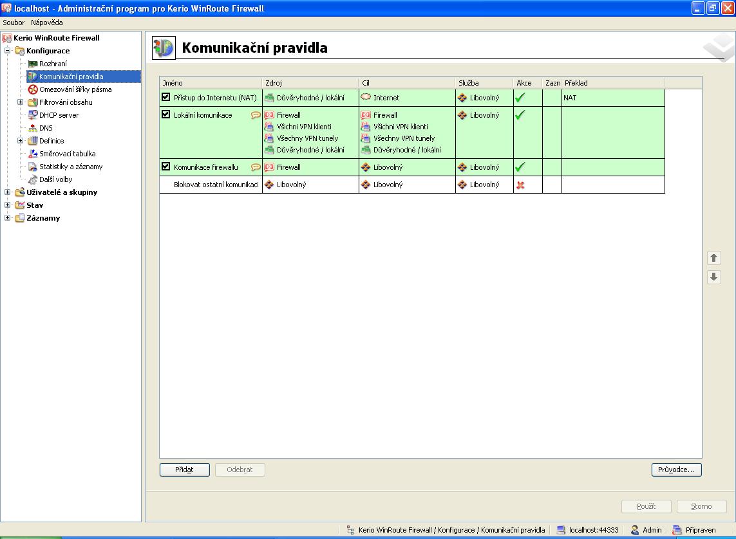Click the Přidat button
This screenshot has height=539, width=736.
(184, 470)
